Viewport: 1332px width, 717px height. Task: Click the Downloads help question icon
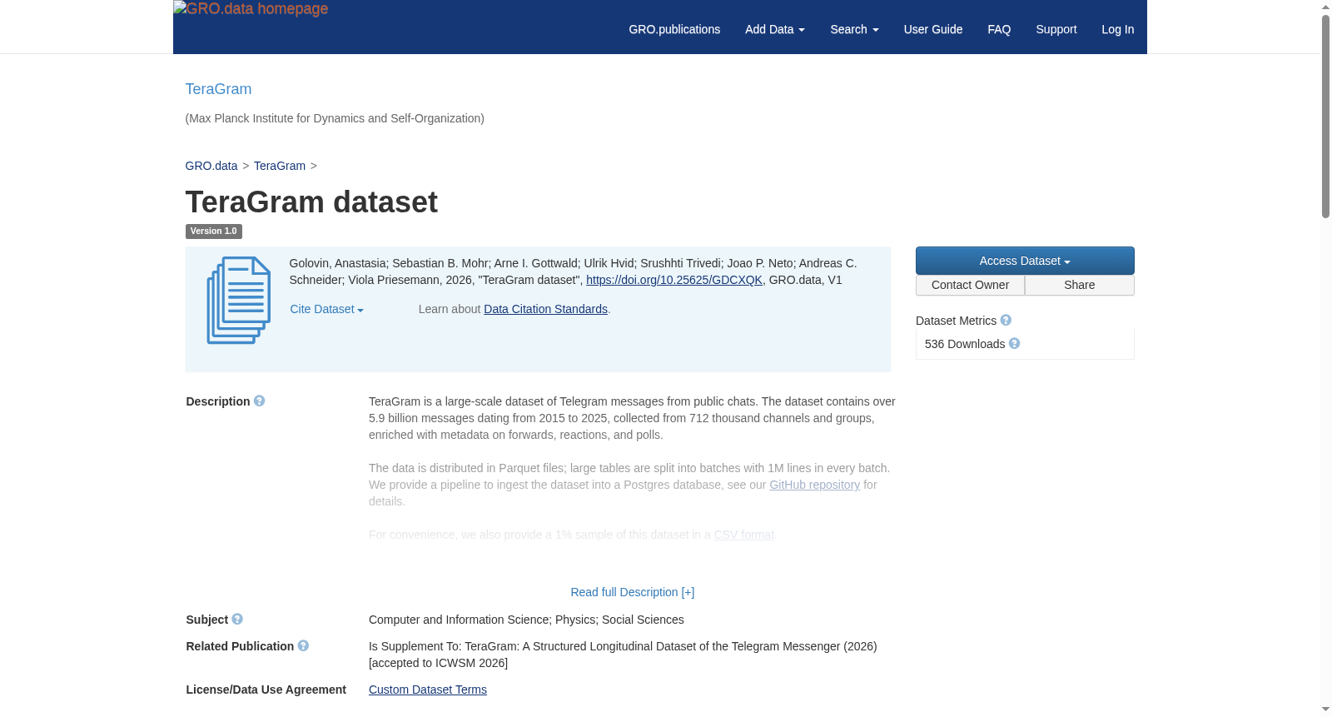[1014, 344]
